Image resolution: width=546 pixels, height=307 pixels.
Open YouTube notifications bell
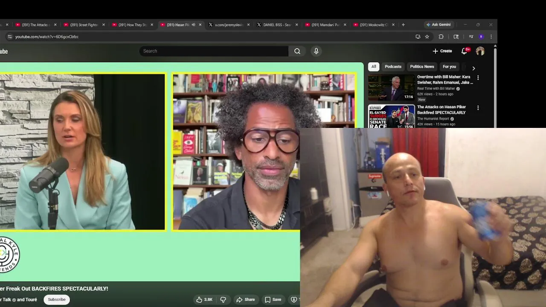click(x=465, y=51)
